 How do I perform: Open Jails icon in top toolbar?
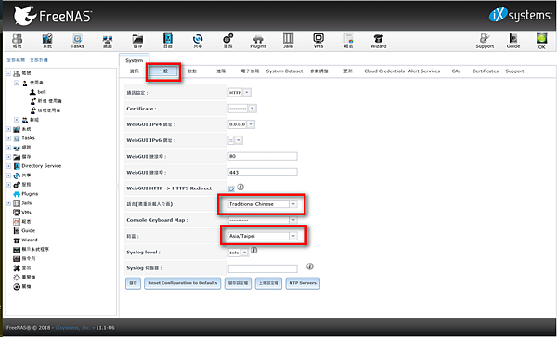(288, 41)
